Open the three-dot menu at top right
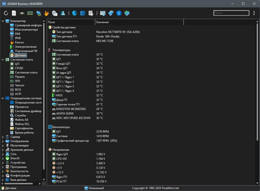Image resolution: width=260 pixels, height=191 pixels. pos(254,13)
